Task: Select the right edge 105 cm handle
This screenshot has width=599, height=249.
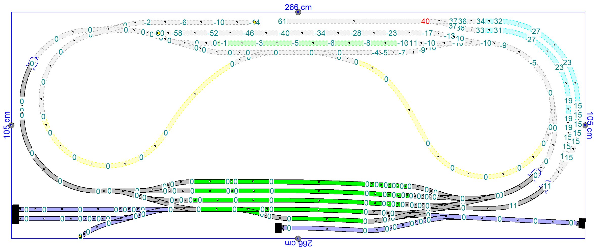Action: coord(585,125)
